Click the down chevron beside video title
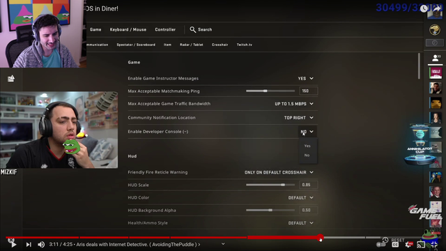 (x=223, y=244)
